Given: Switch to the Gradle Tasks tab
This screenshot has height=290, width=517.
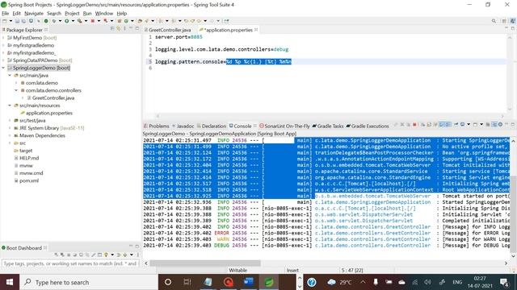Looking at the screenshot, I should 328,126.
